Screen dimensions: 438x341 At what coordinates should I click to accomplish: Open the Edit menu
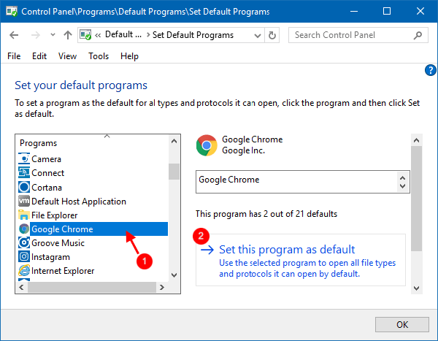tap(39, 56)
